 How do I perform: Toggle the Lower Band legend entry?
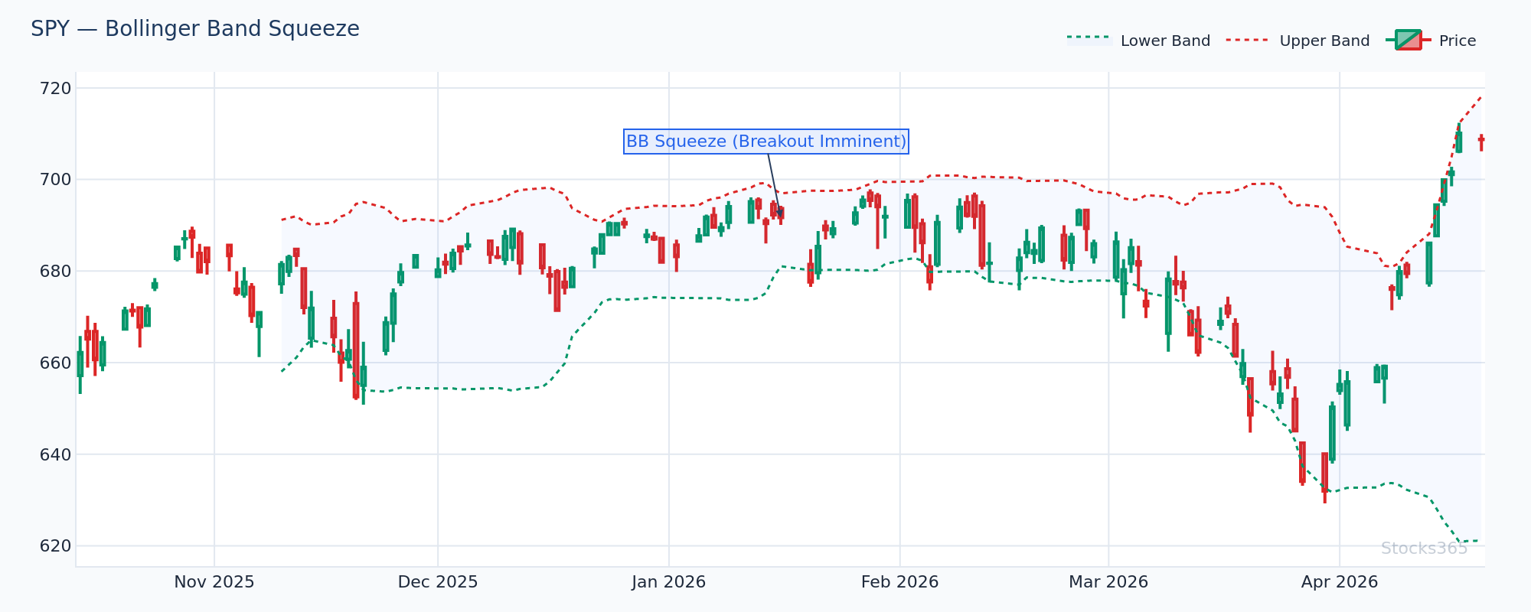click(x=1139, y=41)
